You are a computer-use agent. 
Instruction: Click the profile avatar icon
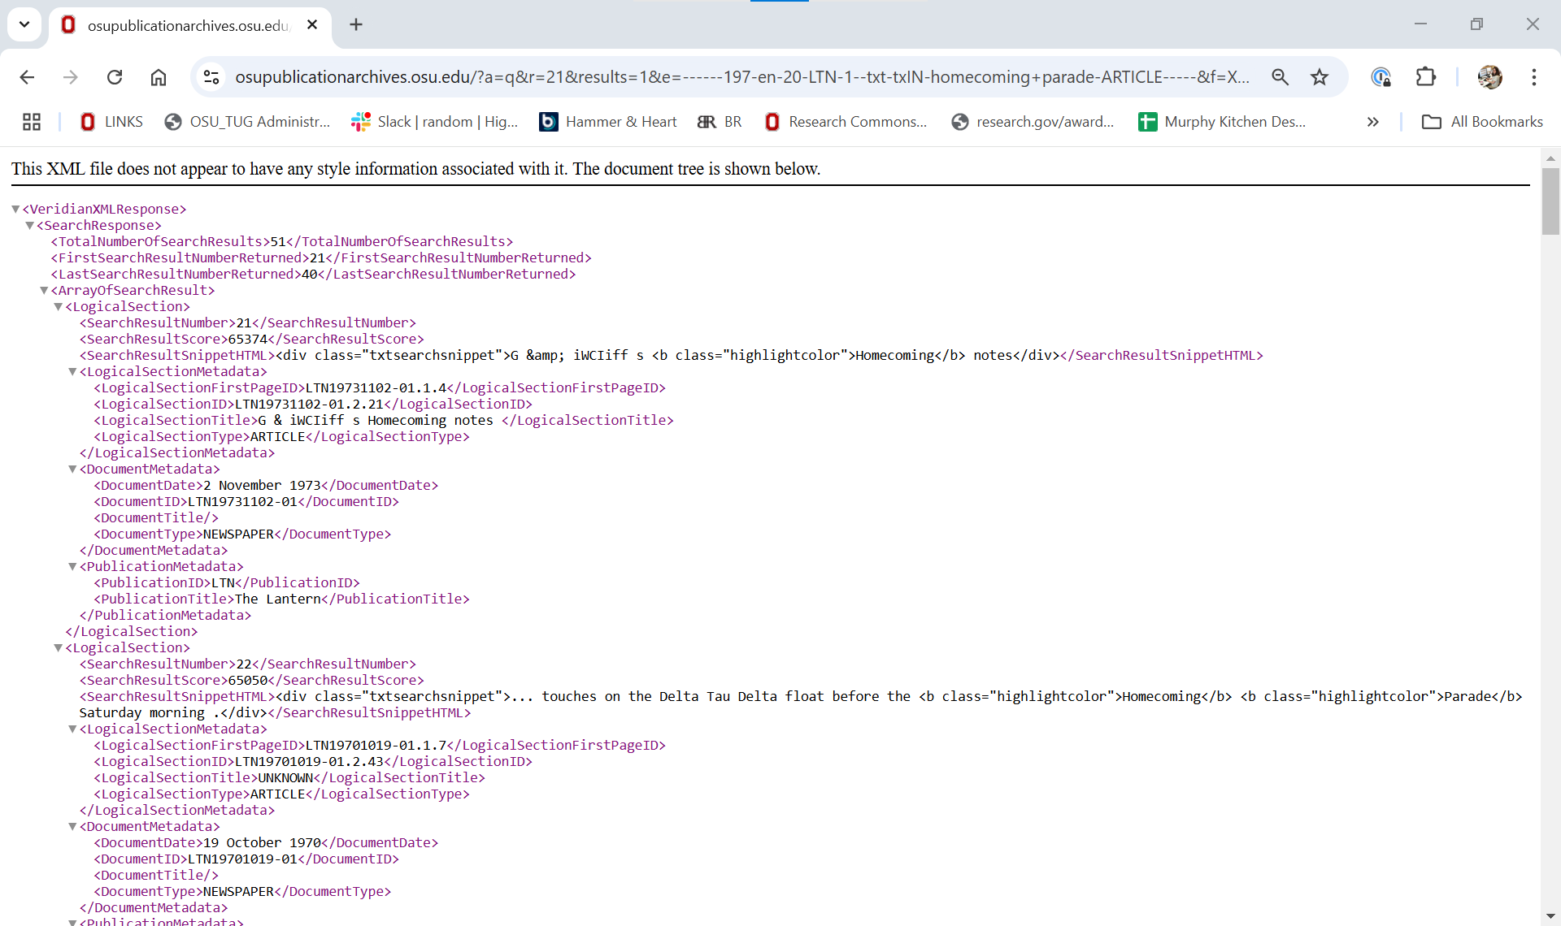[1490, 77]
